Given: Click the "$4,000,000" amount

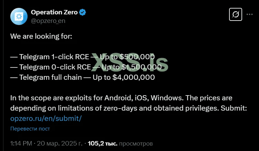Looking at the screenshot, I should pyautogui.click(x=133, y=77).
